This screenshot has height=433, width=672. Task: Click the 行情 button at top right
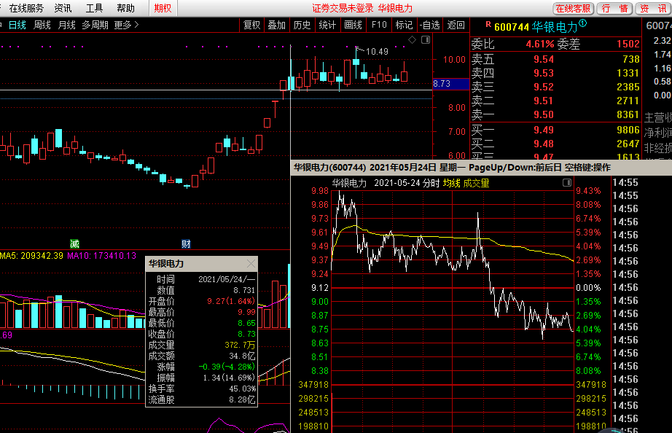614,9
